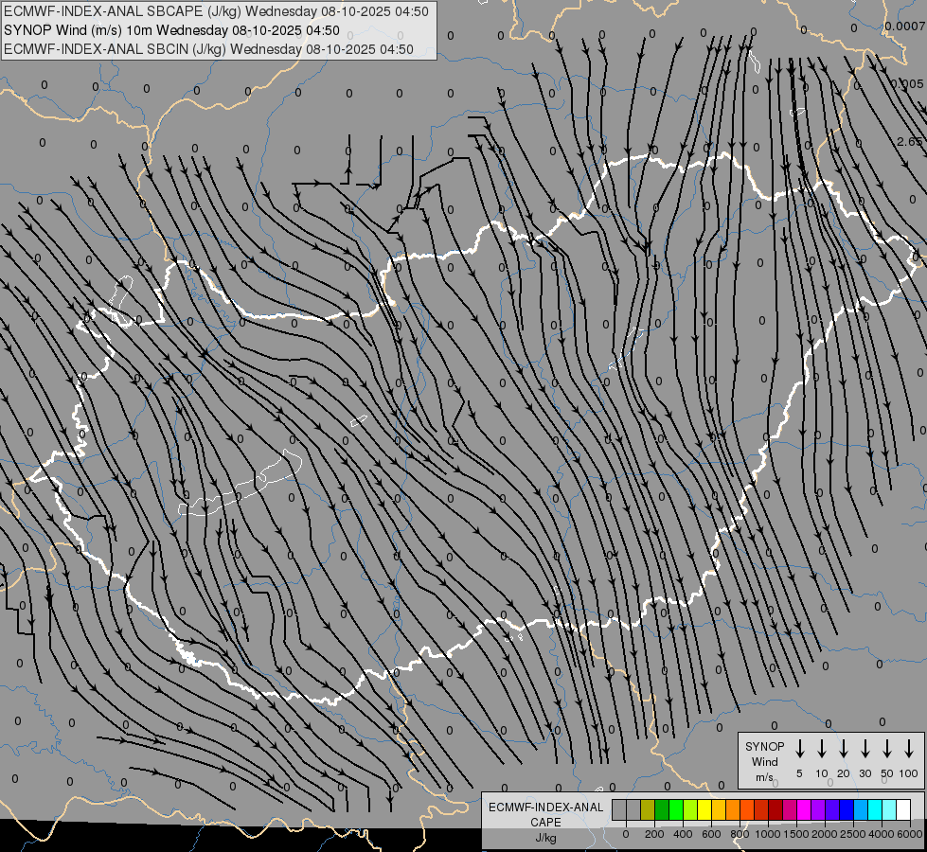
Task: Click the 0.0007 value in top-right corner
Action: 904,26
